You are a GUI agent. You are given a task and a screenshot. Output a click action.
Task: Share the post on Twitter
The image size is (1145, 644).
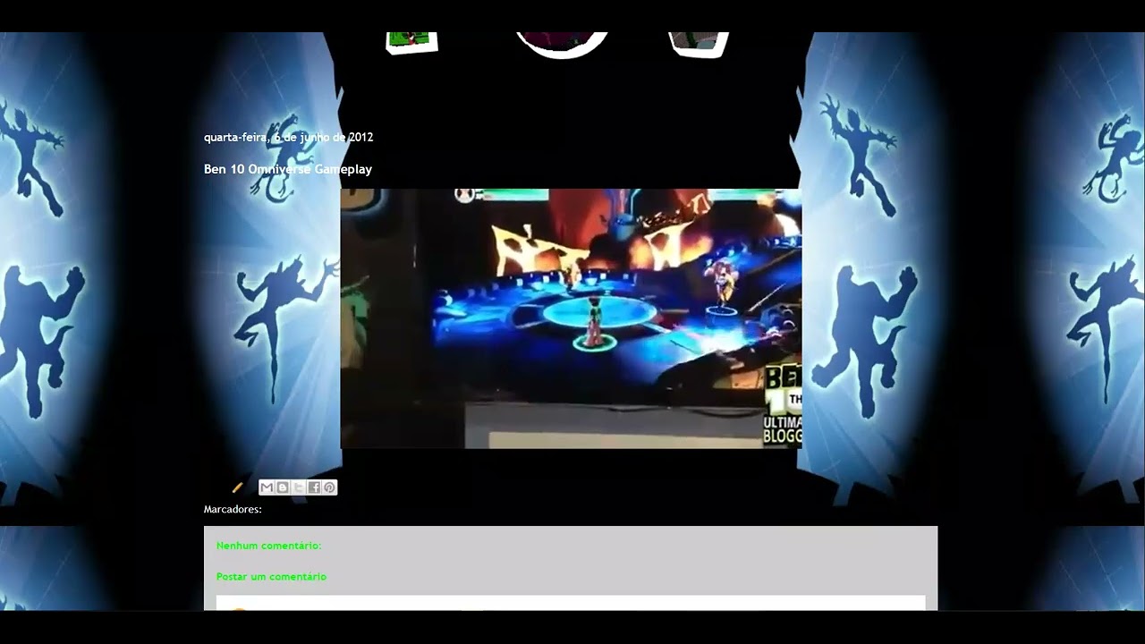[x=299, y=487]
